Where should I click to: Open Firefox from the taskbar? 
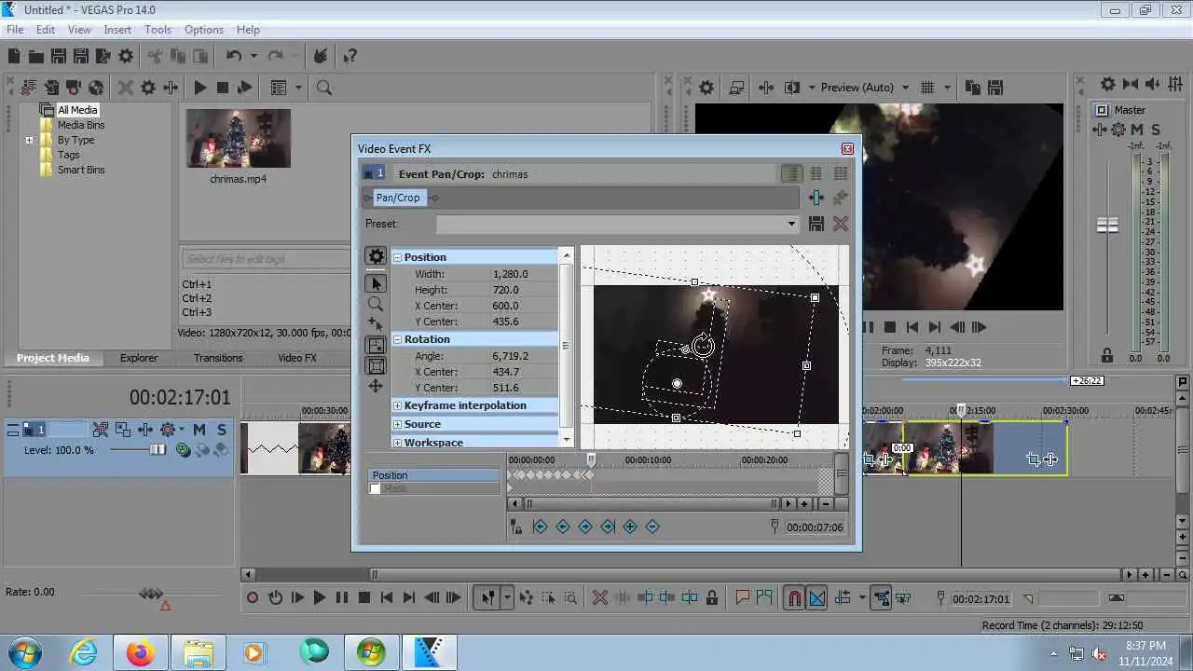[x=141, y=652]
